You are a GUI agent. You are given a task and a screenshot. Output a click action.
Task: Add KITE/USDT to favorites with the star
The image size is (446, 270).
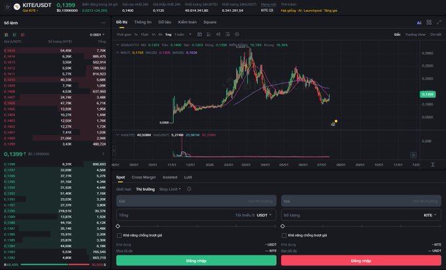(8, 7)
